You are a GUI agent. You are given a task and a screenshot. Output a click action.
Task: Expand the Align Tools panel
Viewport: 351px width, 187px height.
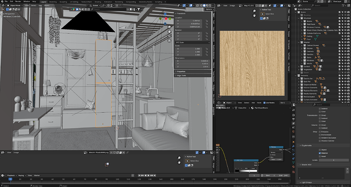tap(175, 76)
